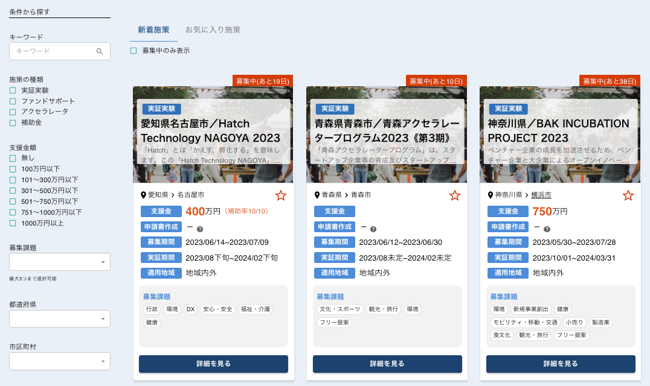This screenshot has width=650, height=386.
Task: Click the 申請書作成 help icon on 青森市 card
Action: [373, 229]
